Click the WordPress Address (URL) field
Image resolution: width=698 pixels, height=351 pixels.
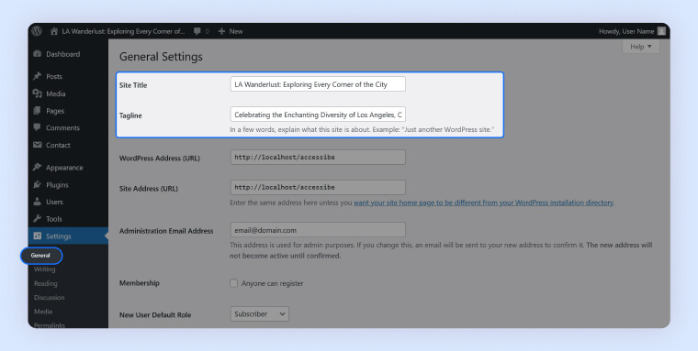(x=318, y=157)
